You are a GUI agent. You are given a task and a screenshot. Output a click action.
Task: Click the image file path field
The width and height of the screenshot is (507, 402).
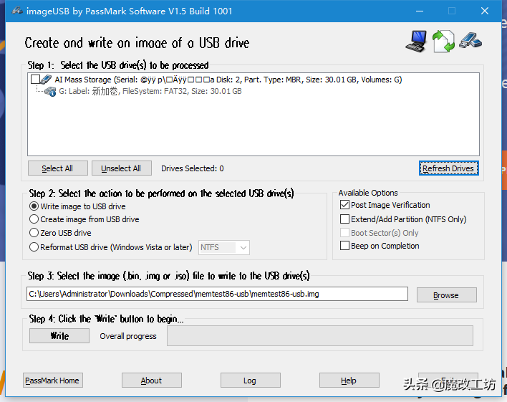click(217, 294)
